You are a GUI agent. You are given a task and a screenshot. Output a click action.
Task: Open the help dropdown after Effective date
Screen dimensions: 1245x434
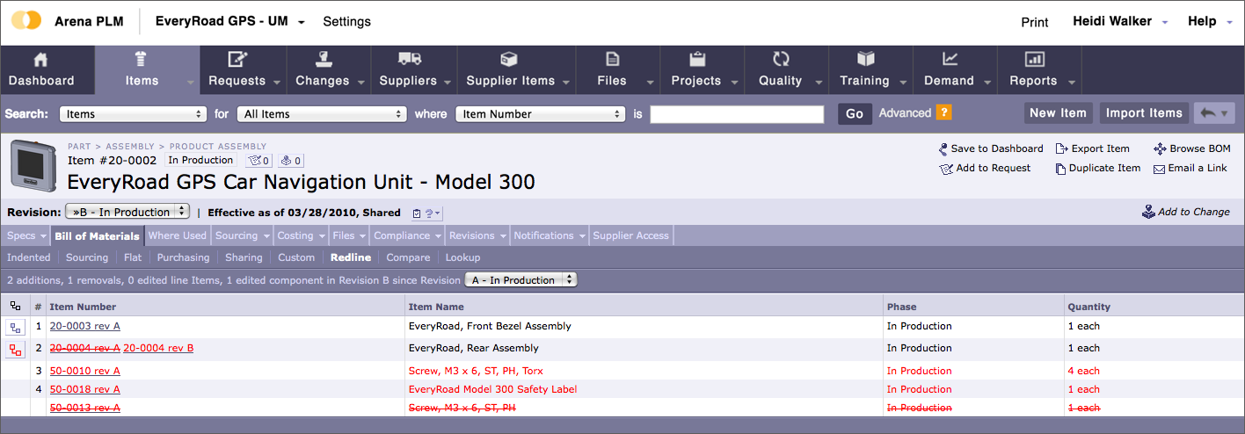tap(433, 213)
